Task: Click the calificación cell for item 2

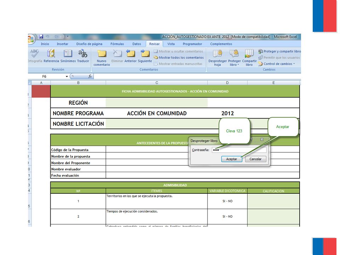Action: click(273, 216)
